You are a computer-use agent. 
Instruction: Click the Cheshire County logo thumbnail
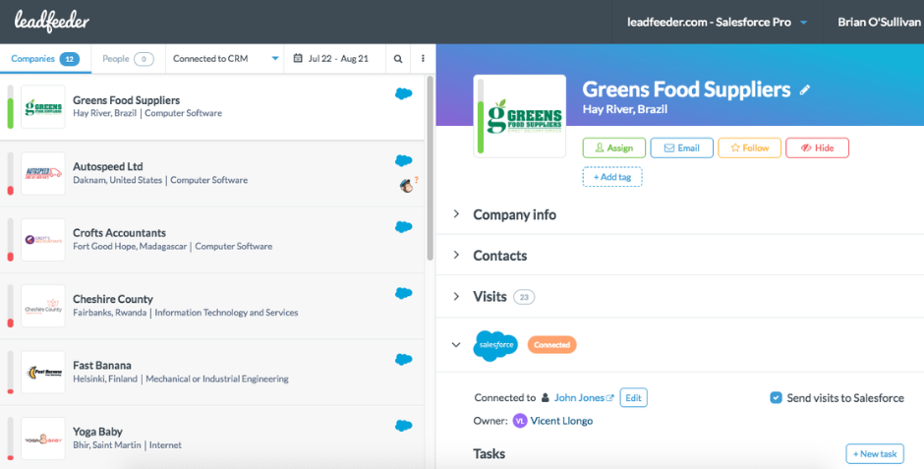[x=43, y=306]
